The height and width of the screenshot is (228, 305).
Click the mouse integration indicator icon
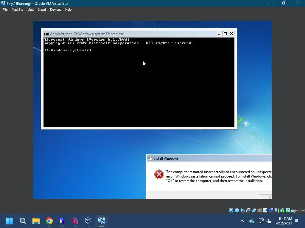click(x=282, y=210)
